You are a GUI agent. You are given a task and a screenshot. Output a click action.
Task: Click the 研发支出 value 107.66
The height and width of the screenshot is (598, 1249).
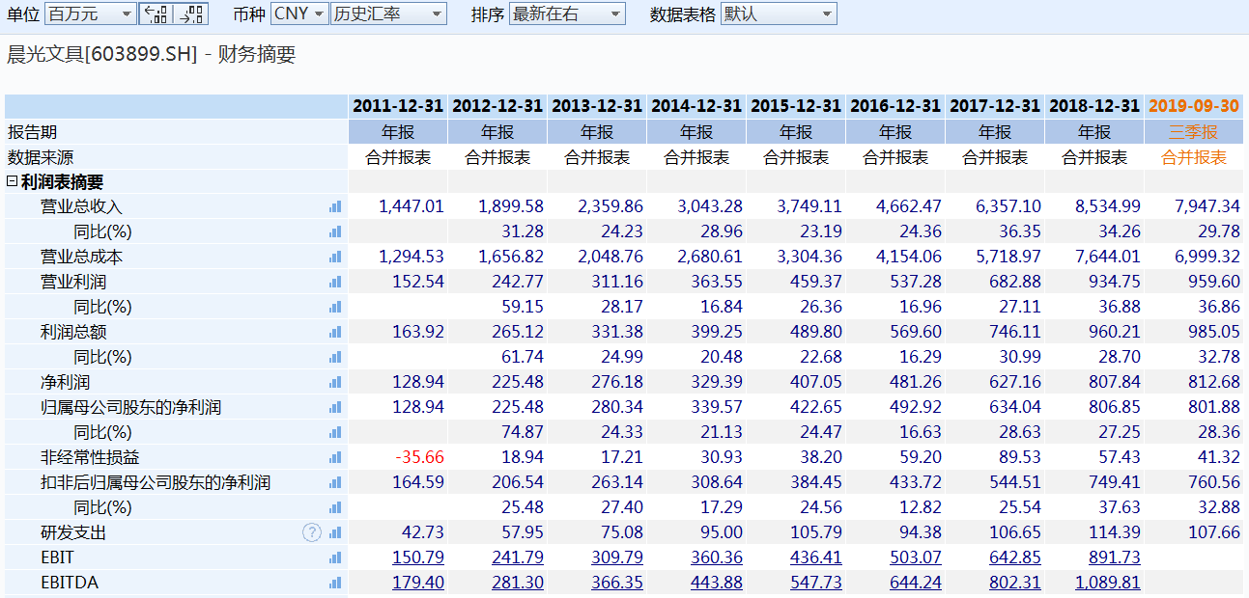1213,532
